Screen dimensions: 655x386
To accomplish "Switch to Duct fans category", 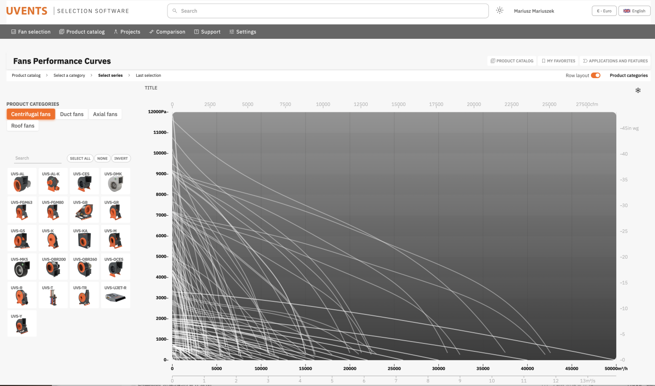I will click(x=72, y=114).
